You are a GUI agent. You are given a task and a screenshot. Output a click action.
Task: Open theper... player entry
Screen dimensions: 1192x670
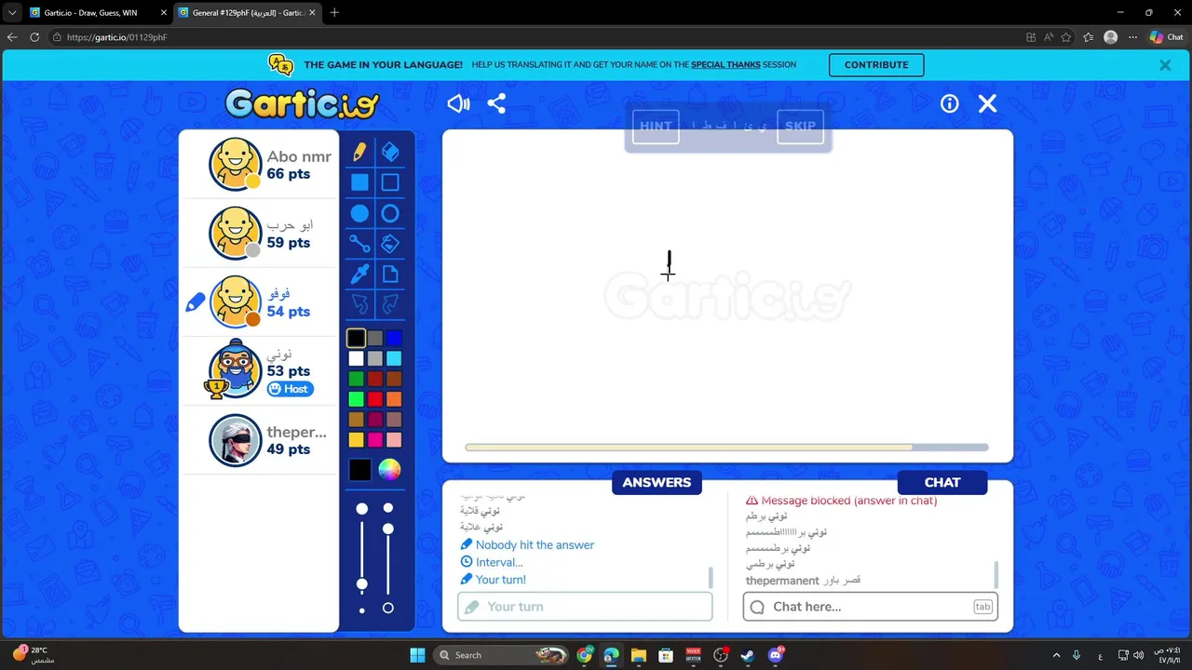259,440
